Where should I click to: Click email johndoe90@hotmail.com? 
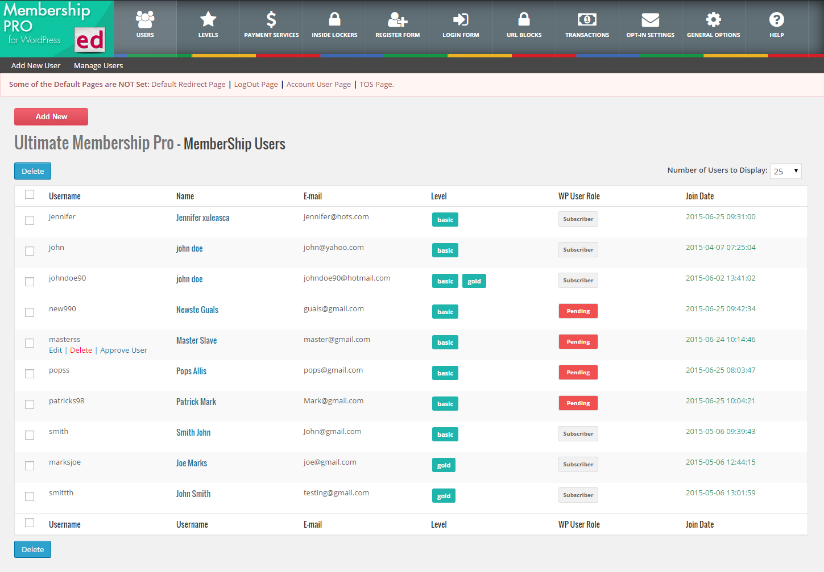(x=347, y=278)
